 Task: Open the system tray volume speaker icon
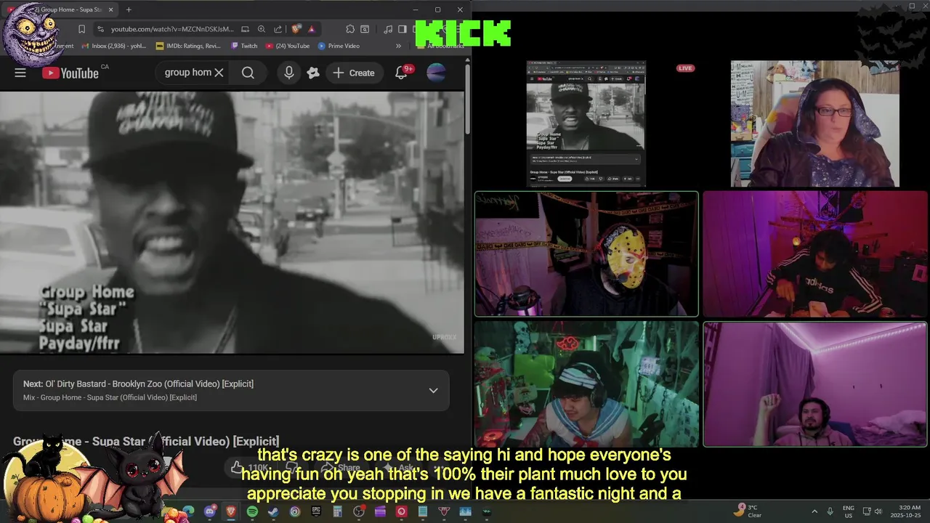[x=878, y=511]
